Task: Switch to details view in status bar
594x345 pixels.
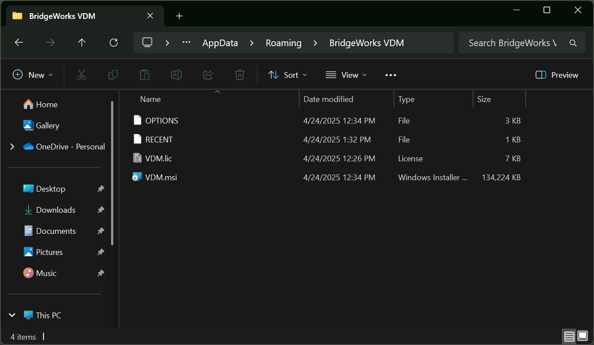Action: click(x=569, y=337)
